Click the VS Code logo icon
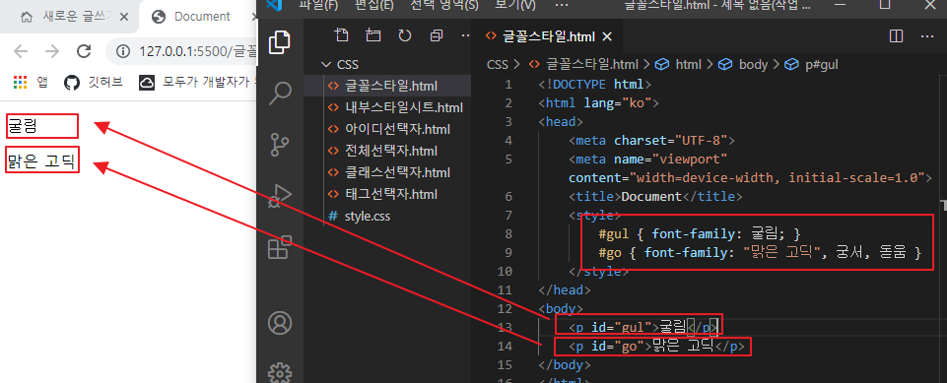Screen dimensions: 947x383 [274, 5]
